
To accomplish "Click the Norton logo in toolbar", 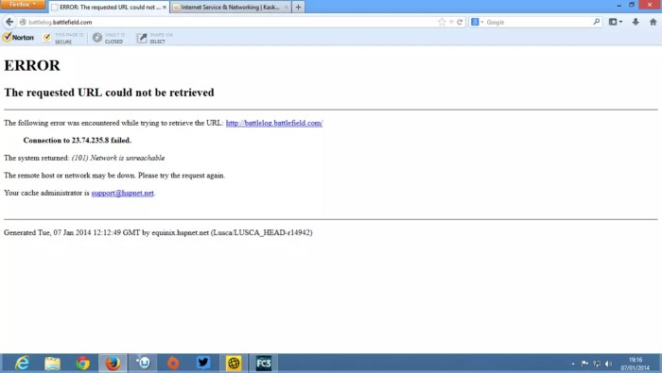I will (x=18, y=38).
